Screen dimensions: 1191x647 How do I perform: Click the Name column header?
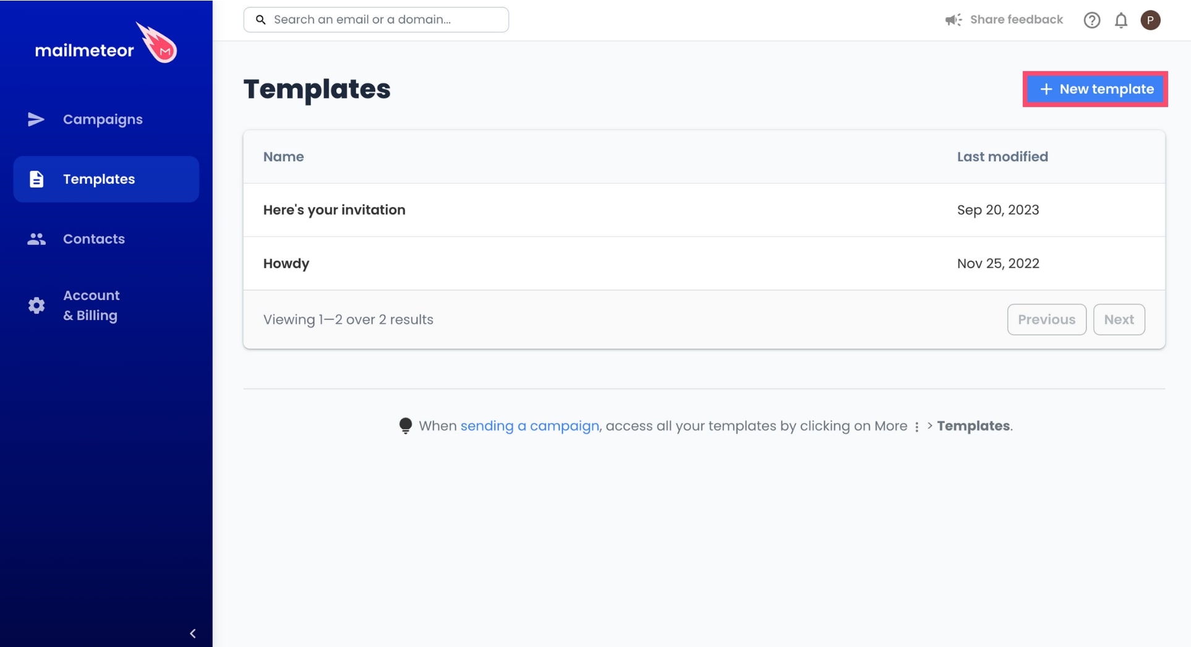[283, 156]
